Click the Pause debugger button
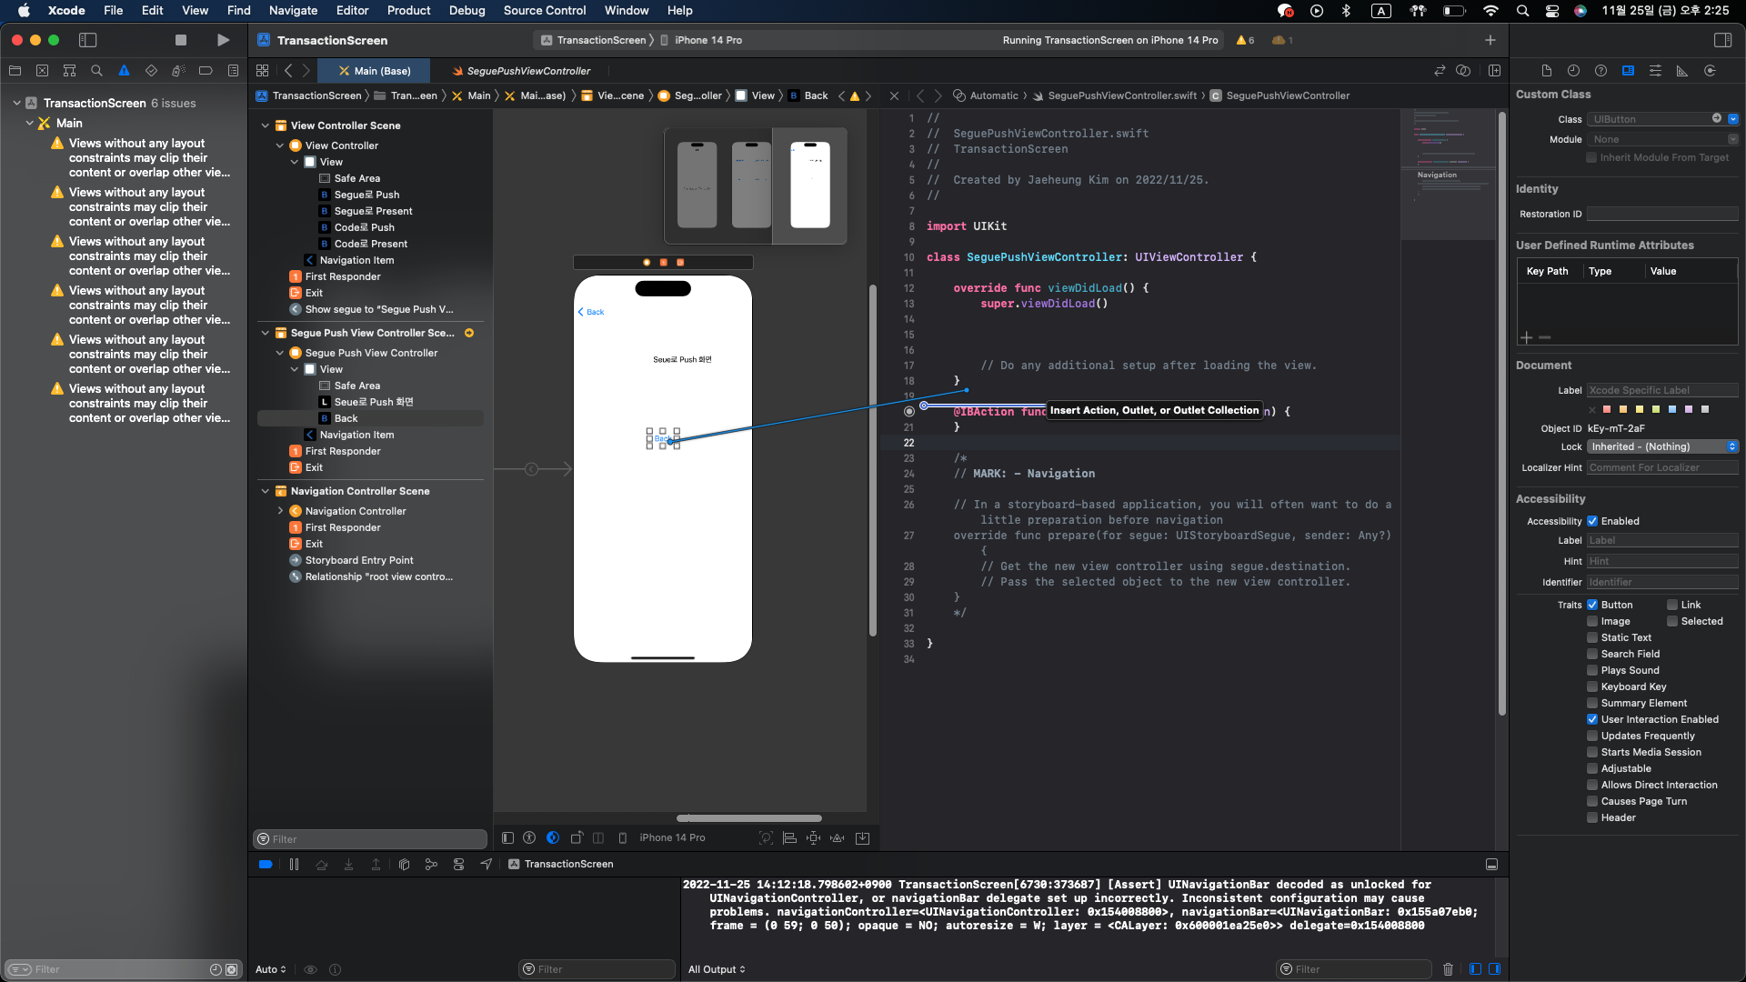The height and width of the screenshot is (982, 1746). click(294, 865)
